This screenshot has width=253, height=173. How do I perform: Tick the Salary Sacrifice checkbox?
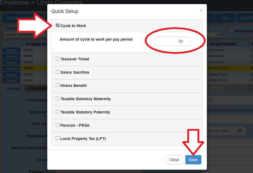(x=58, y=72)
